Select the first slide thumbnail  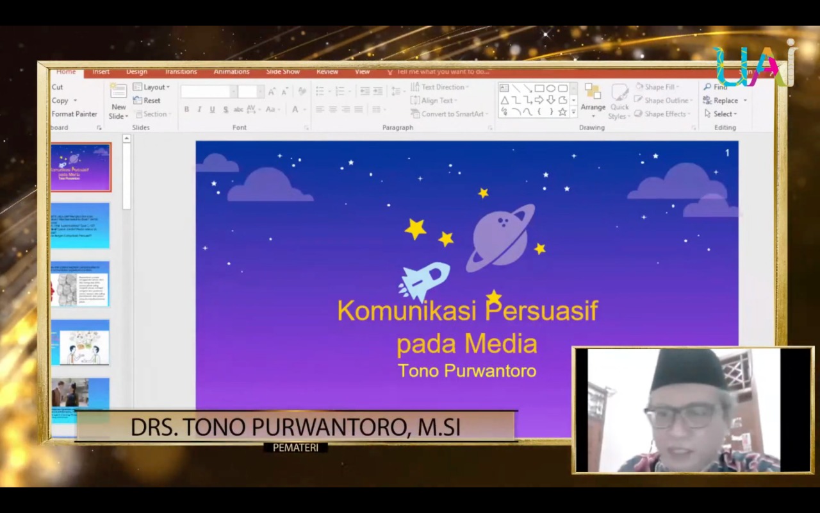coord(80,167)
